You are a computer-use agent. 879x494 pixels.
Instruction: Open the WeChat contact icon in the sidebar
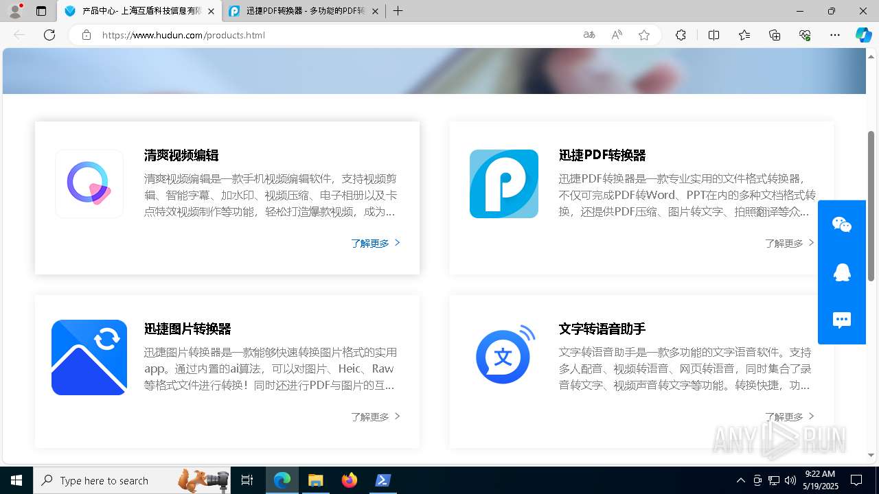842,224
